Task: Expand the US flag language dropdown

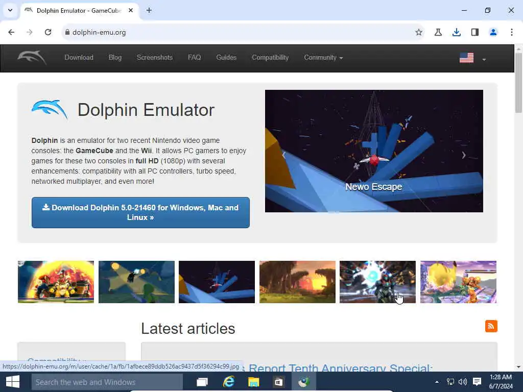Action: pos(472,58)
